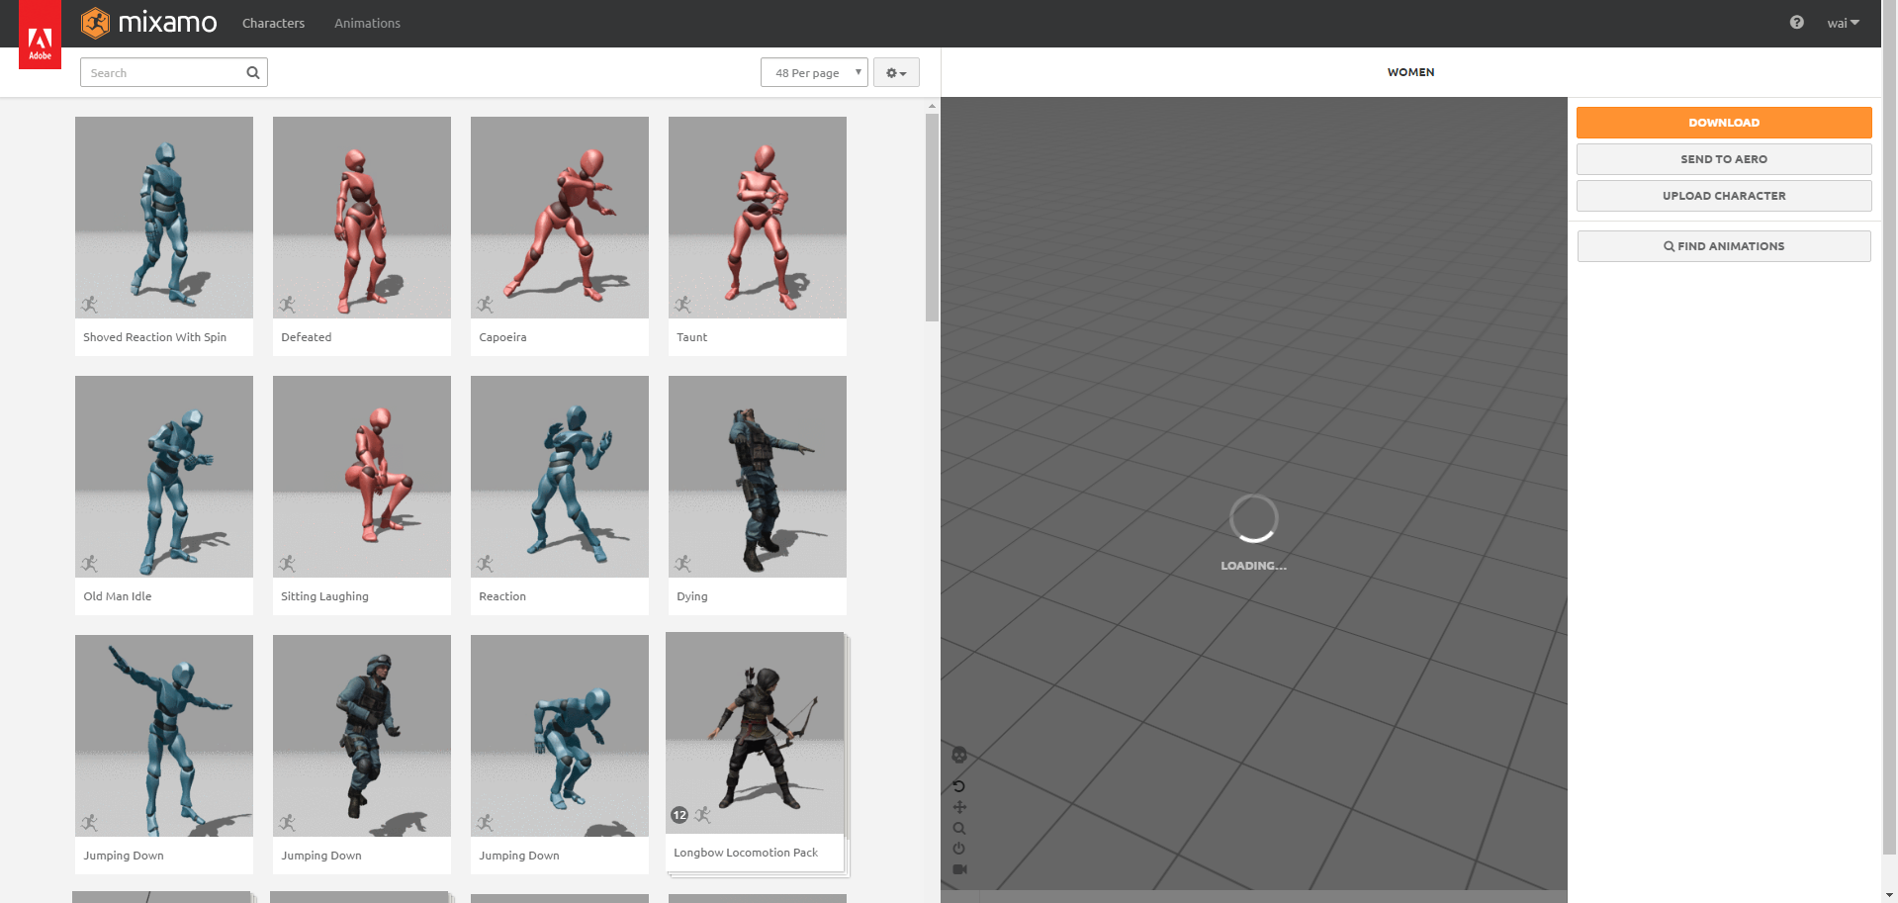Go to the Characters tab
The height and width of the screenshot is (903, 1898).
pos(273,23)
